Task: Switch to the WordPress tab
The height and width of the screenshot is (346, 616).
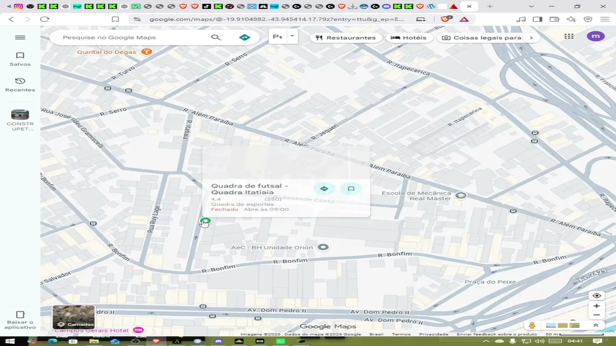Action: pyautogui.click(x=431, y=6)
